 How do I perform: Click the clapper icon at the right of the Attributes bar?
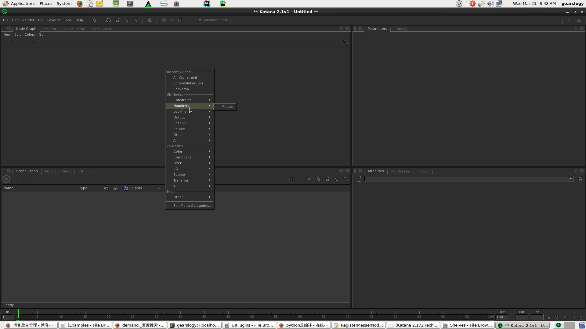580,179
